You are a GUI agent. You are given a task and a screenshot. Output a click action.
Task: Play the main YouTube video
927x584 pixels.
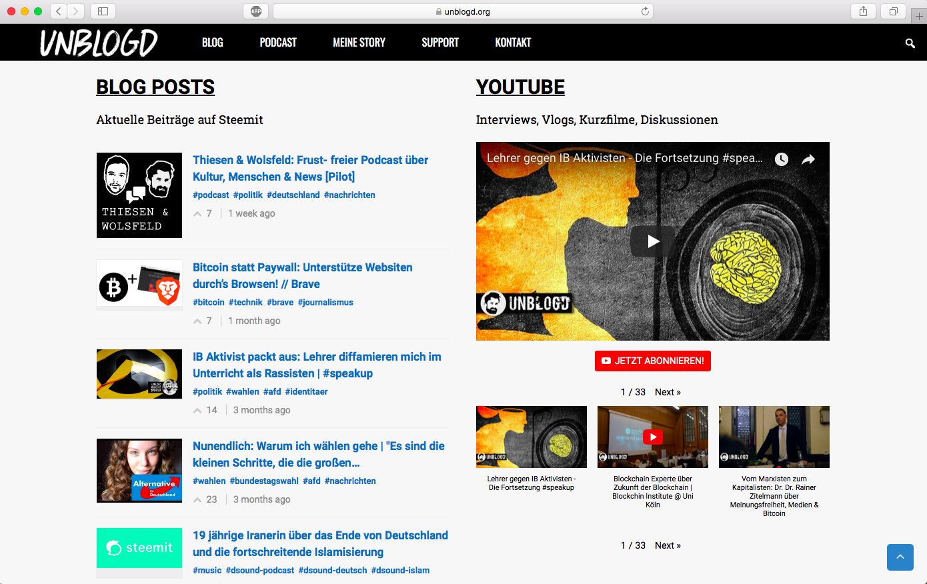coord(653,241)
